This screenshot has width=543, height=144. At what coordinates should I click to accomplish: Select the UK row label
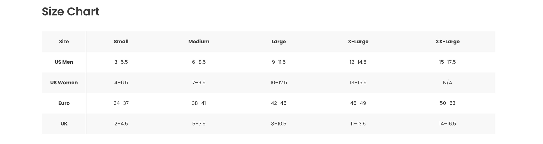point(64,124)
